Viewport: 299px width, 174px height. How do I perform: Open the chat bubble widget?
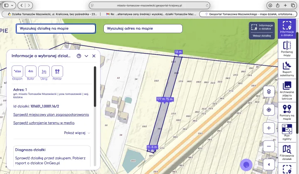pyautogui.click(x=246, y=165)
